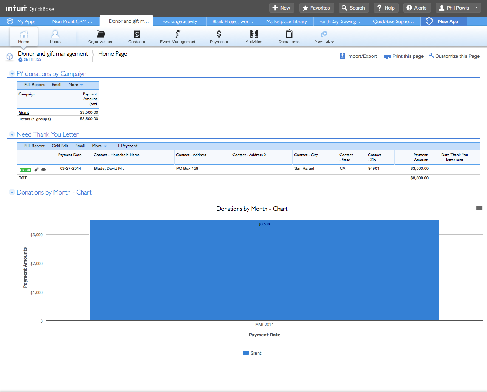Switch to the QuickBase Suppo... tab

coord(394,21)
